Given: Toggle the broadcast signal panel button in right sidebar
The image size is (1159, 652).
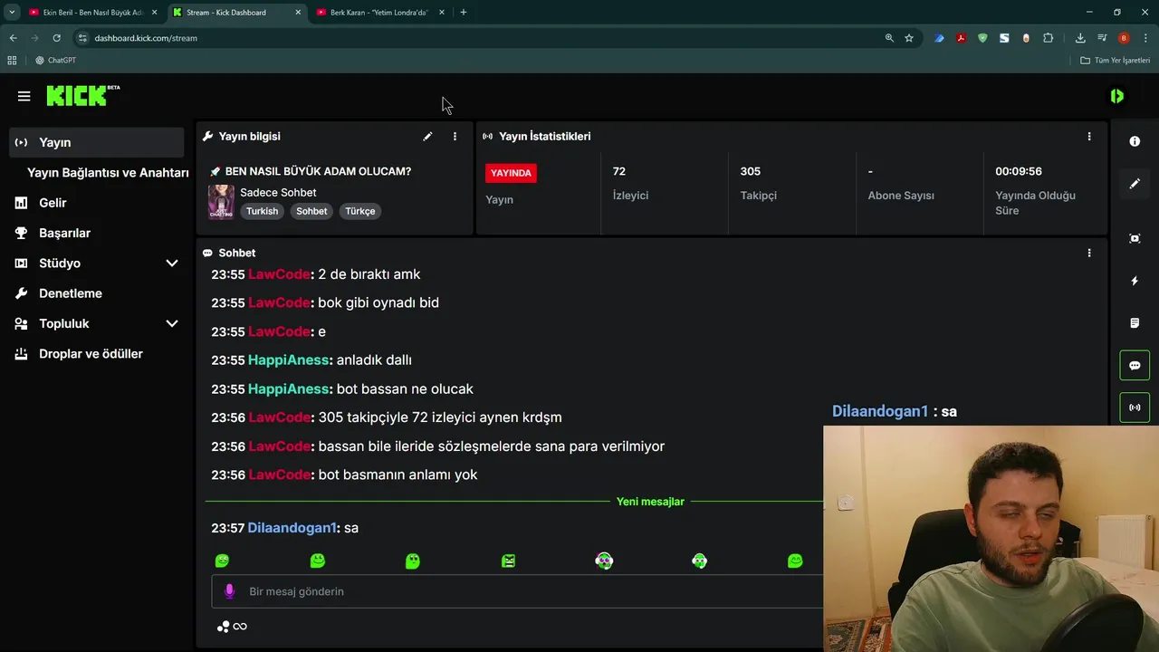Looking at the screenshot, I should click(1135, 407).
